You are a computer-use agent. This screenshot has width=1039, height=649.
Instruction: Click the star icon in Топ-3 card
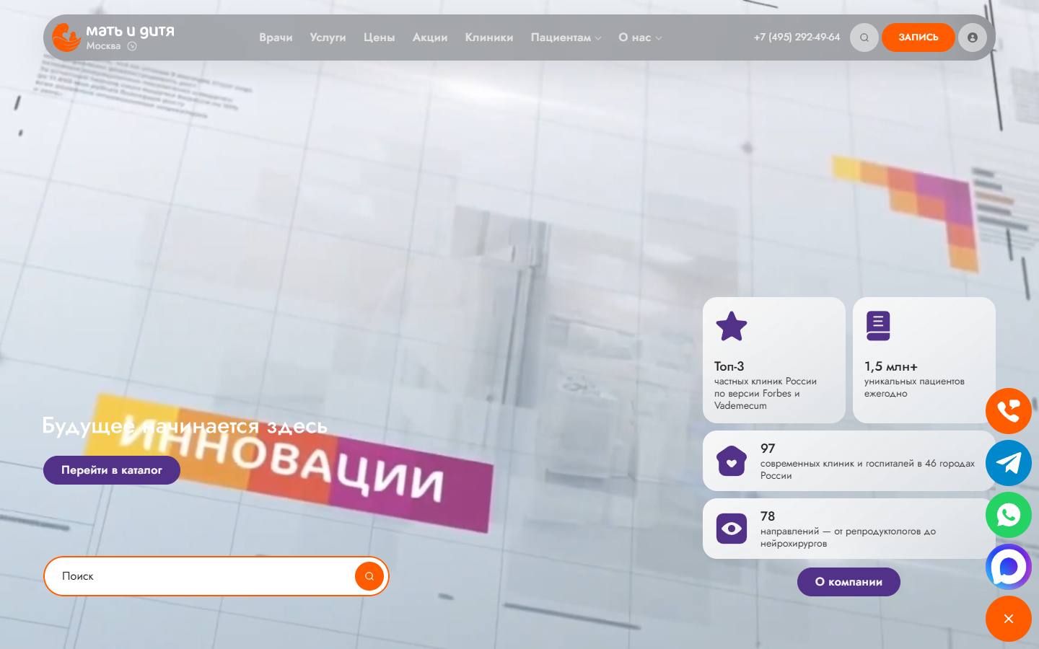[x=732, y=326]
